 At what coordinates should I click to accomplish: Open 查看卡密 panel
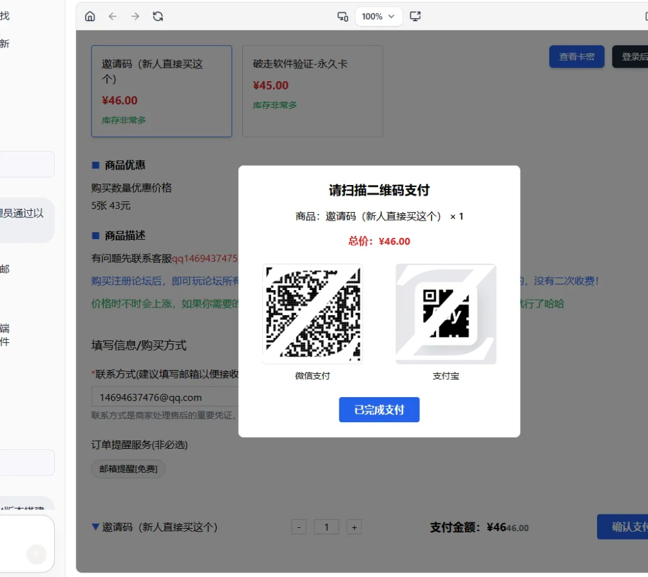(x=577, y=57)
